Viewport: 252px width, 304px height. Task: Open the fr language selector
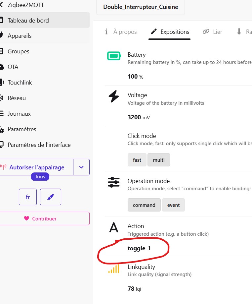pyautogui.click(x=28, y=197)
